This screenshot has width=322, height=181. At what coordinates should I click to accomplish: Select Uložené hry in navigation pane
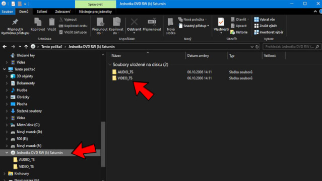[x=26, y=55]
